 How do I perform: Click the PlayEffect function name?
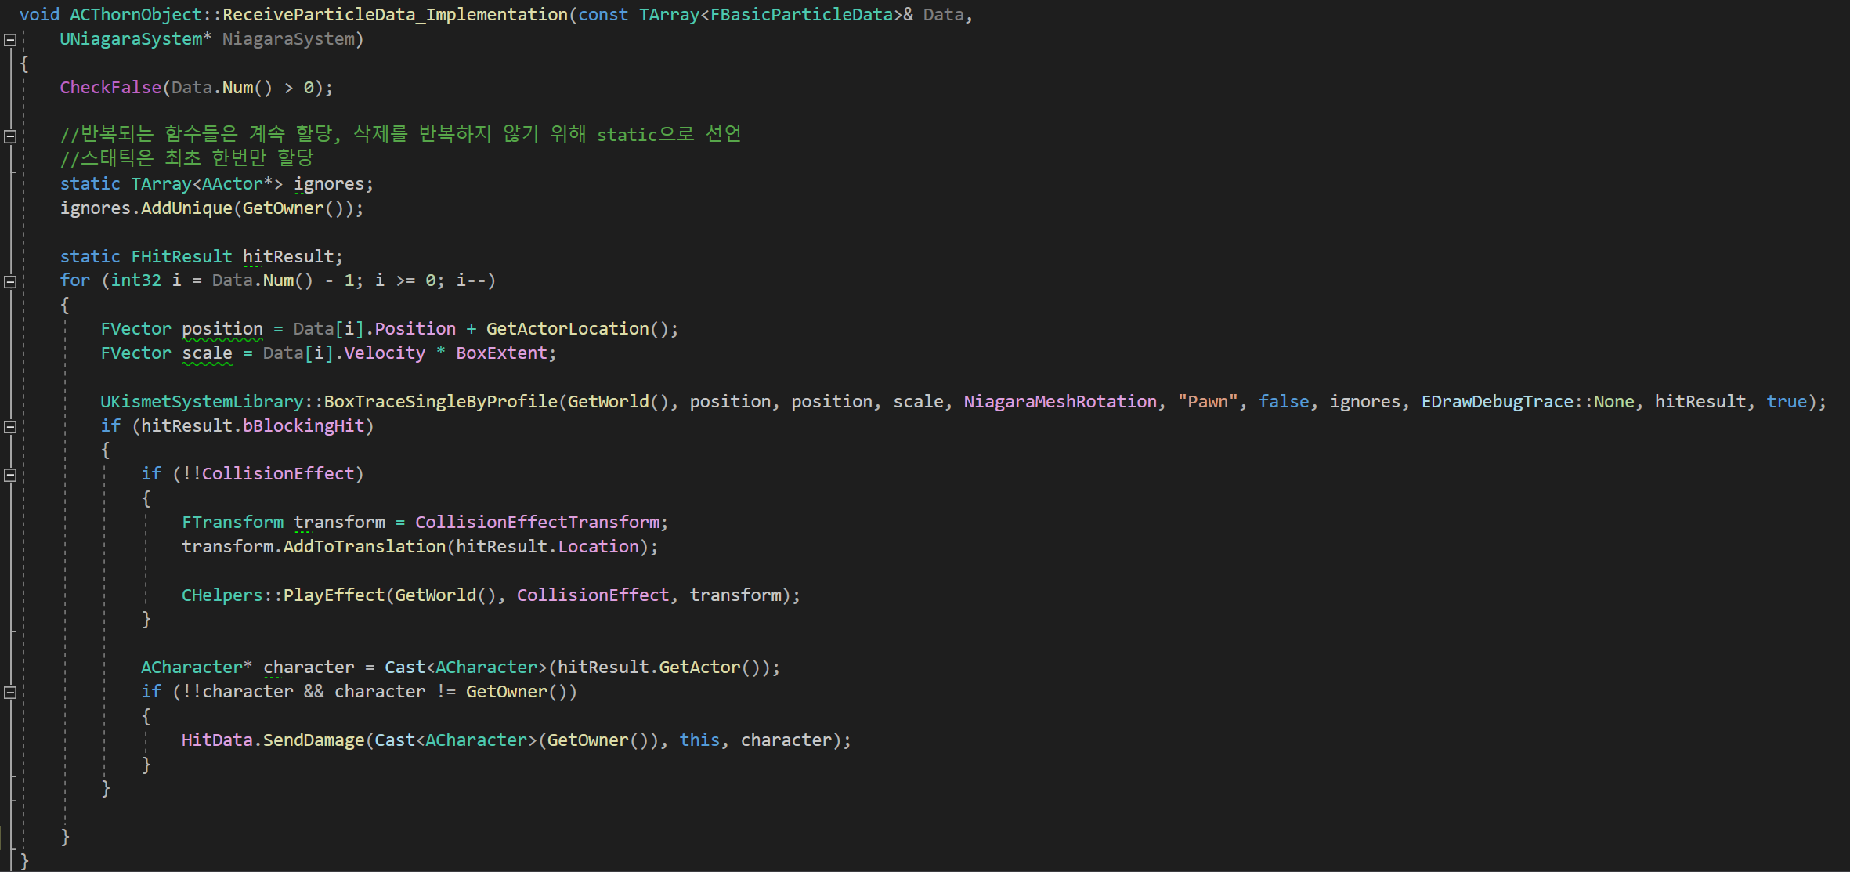point(334,595)
